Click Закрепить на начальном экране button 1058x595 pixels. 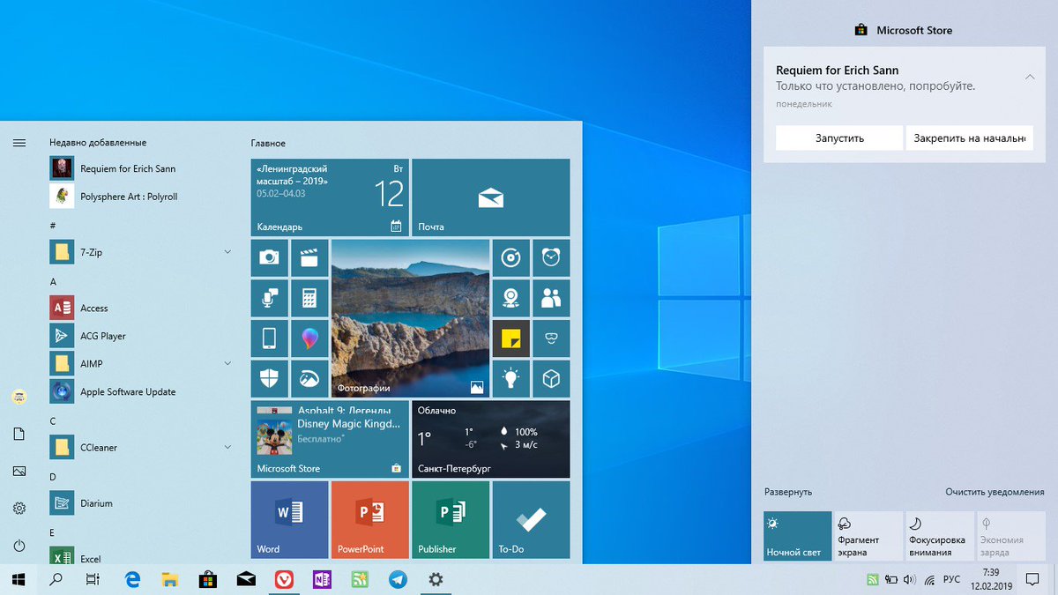pos(969,138)
